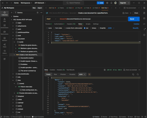This screenshot has width=147, height=118.
Task: Open the Workspaces dropdown menu
Action: pos(26,3)
